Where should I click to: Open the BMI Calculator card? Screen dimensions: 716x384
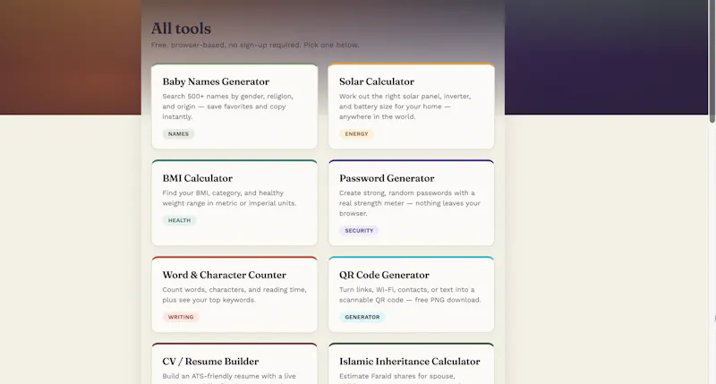click(234, 202)
